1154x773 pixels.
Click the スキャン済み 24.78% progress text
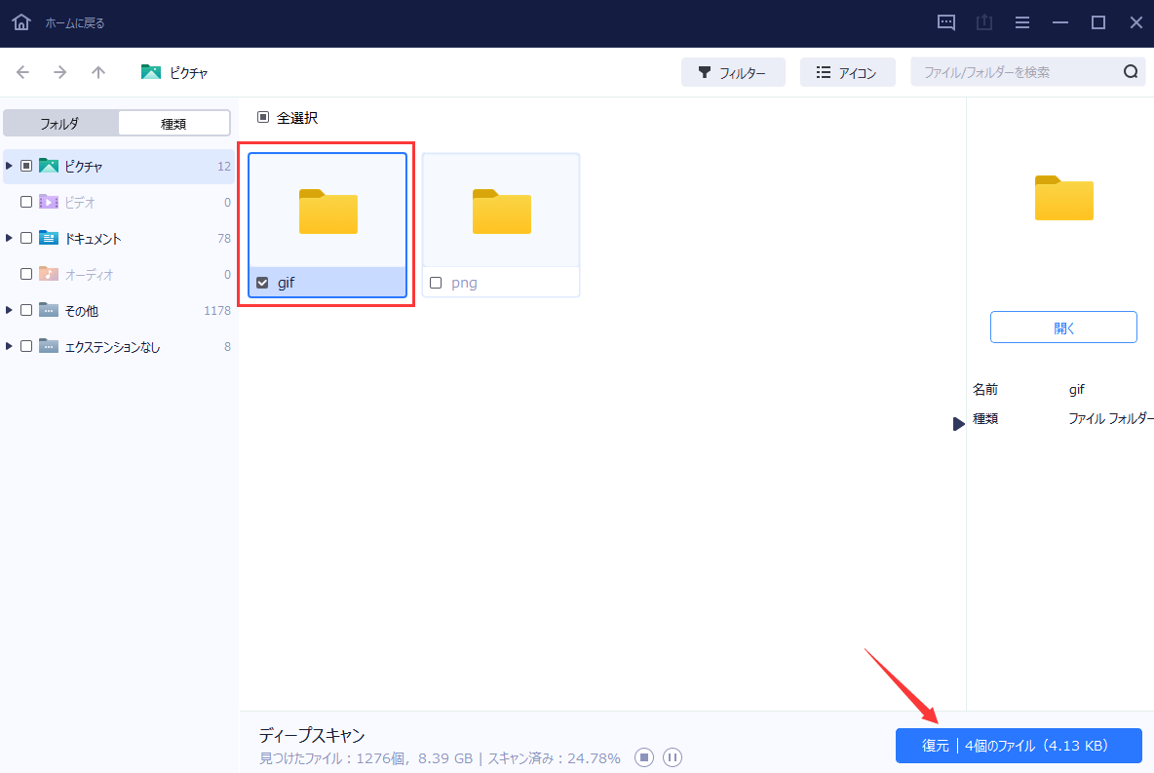pos(555,757)
